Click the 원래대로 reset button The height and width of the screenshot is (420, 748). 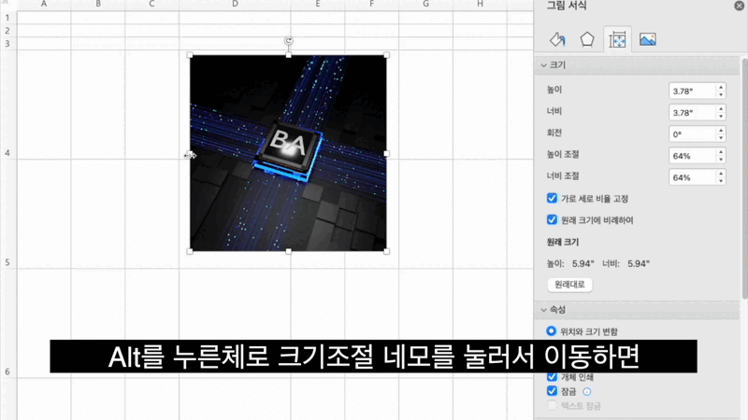coord(569,285)
